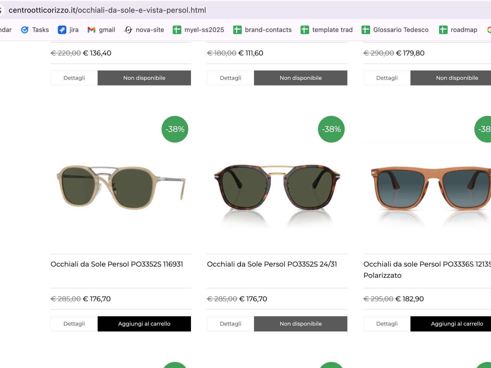491x368 pixels.
Task: Open the nova-site bookmark icon
Action: pos(128,30)
